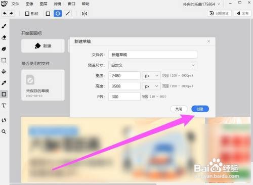Close the 新建草稿 dialog
Viewport: 253px width, 185px height.
208,41
